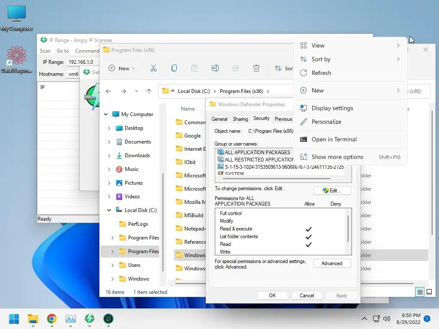Expand the Documents tree node
This screenshot has width=439, height=329.
pyautogui.click(x=109, y=142)
